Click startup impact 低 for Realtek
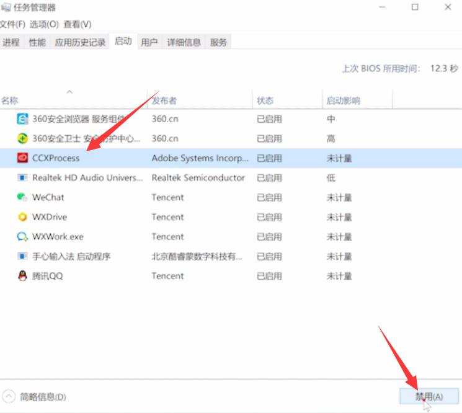Screen dimensions: 462x413 pos(331,178)
